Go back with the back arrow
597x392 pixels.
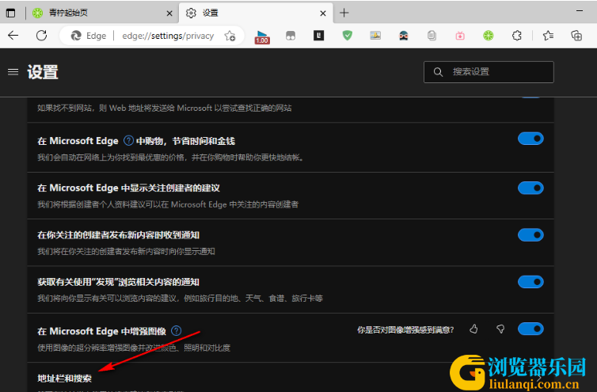(13, 36)
